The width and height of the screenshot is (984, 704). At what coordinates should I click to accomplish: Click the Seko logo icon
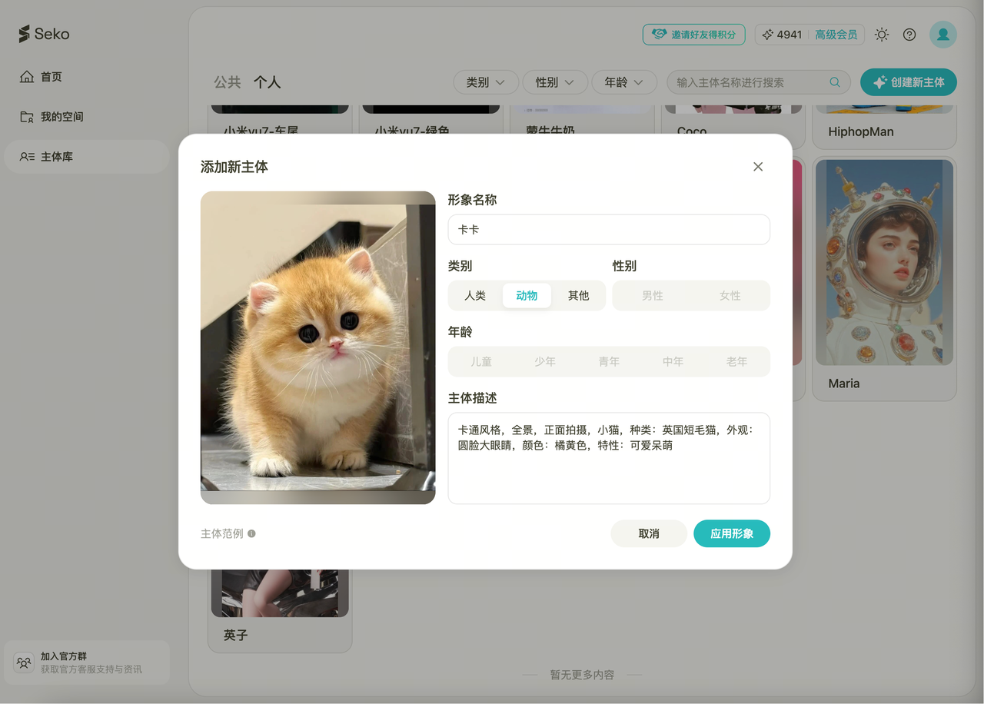pyautogui.click(x=25, y=34)
